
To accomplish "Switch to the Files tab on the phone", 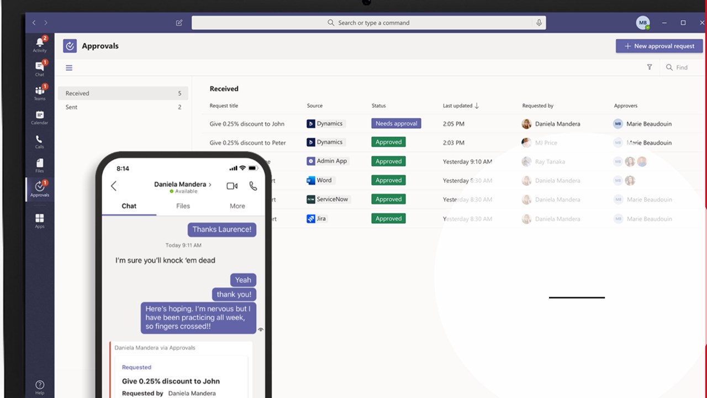I will pos(183,206).
